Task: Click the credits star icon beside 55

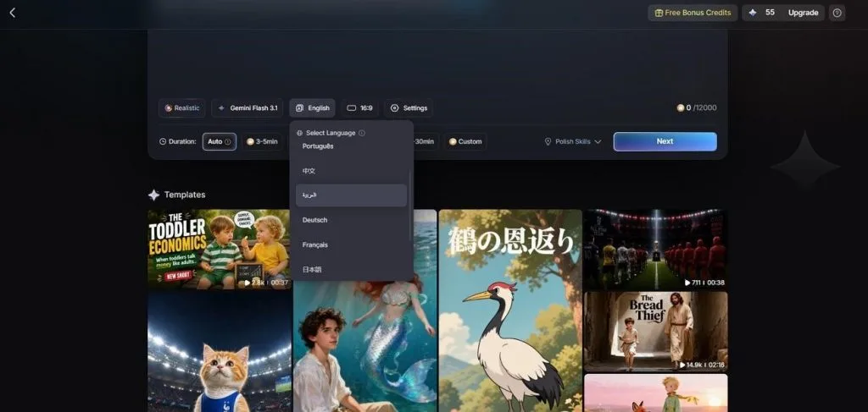Action: [753, 13]
